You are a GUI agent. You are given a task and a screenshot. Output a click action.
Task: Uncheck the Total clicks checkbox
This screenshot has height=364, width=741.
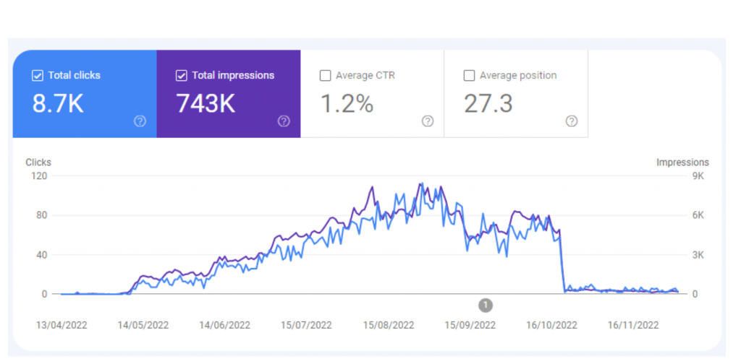pyautogui.click(x=38, y=75)
